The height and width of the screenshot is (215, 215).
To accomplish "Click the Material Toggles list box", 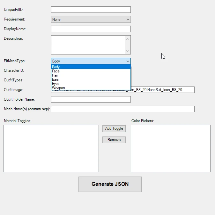I will [x=51, y=148].
